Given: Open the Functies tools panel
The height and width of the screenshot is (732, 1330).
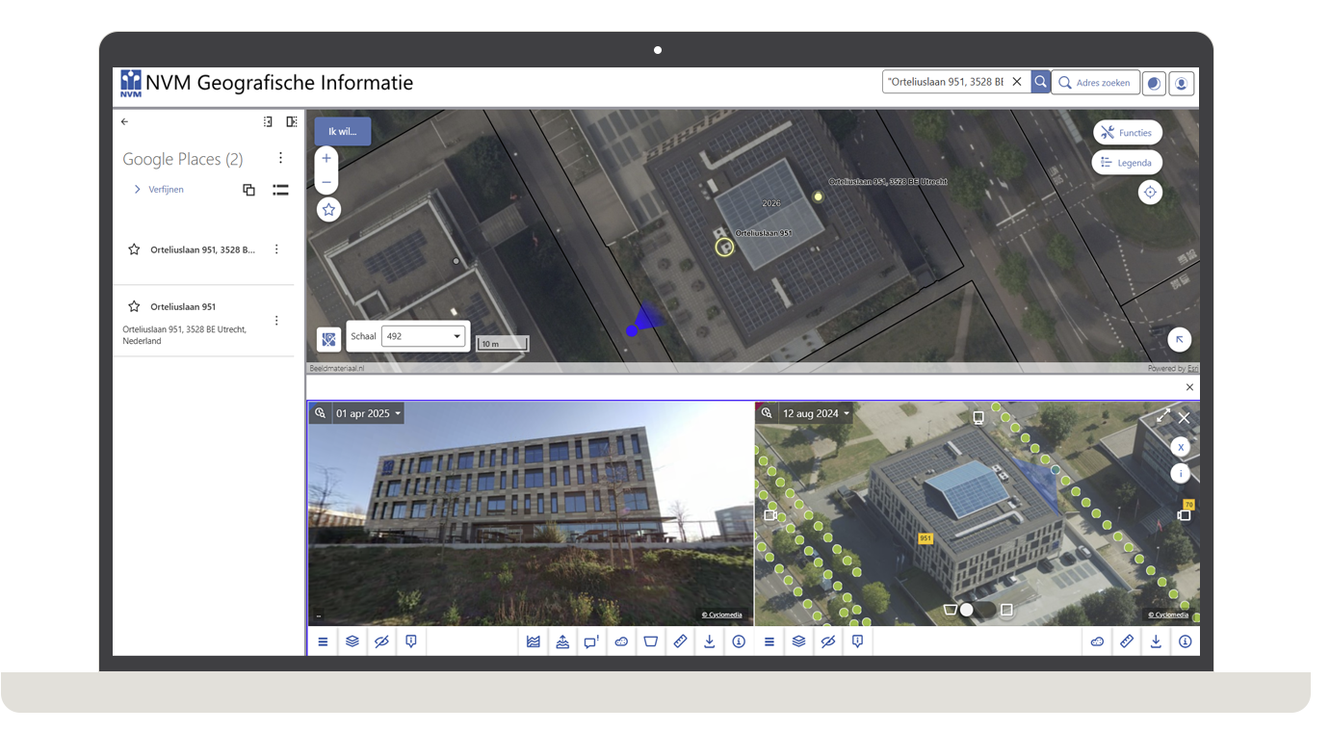Looking at the screenshot, I should coord(1127,133).
